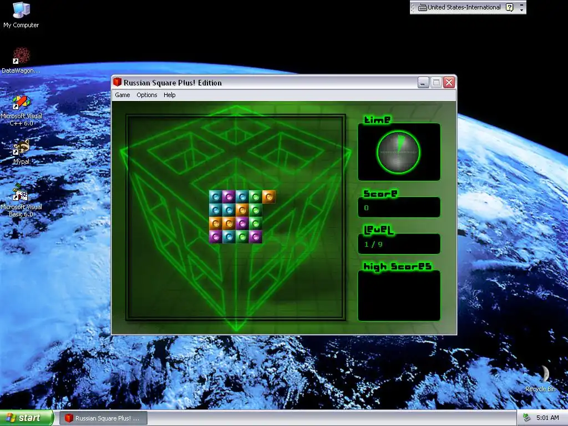Image resolution: width=568 pixels, height=426 pixels.
Task: Select the Microsoft Visual C++ 6.0 shortcut
Action: [21, 110]
